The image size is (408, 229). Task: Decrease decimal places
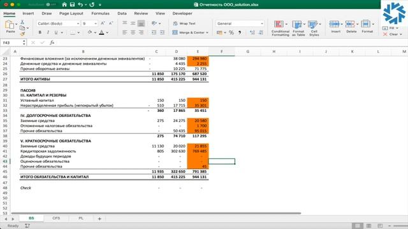tap(261, 32)
